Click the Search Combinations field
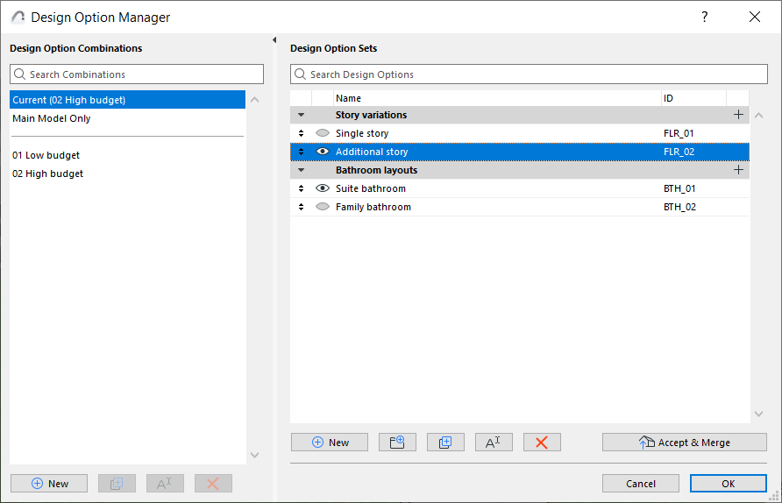Screen dimensions: 782x503 [137, 74]
